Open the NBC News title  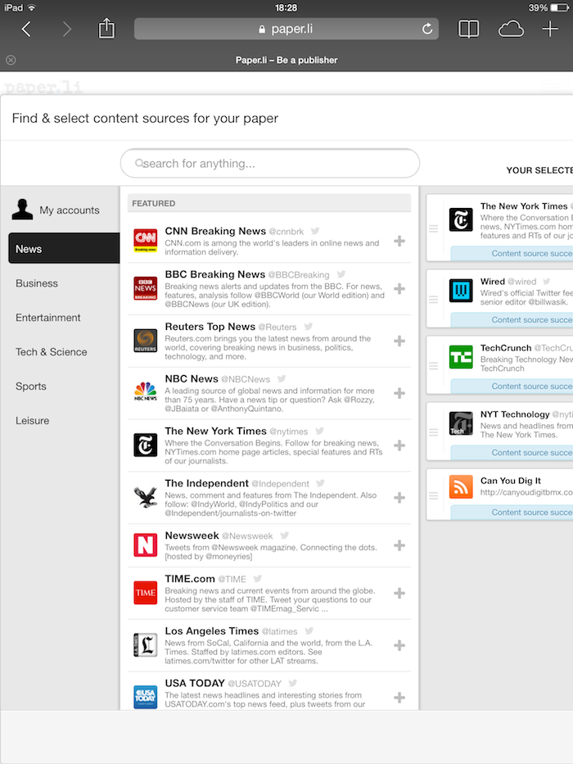pyautogui.click(x=192, y=378)
